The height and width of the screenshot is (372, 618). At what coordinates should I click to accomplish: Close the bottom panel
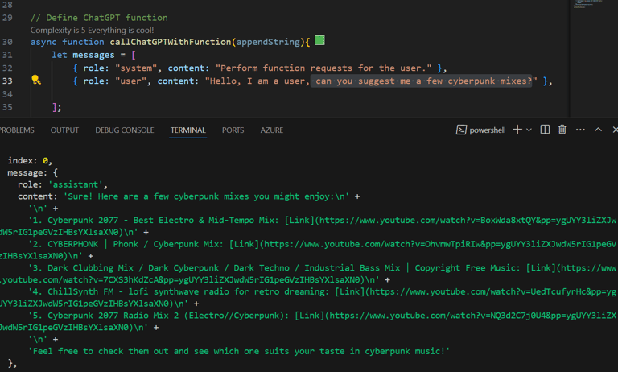[x=615, y=130]
